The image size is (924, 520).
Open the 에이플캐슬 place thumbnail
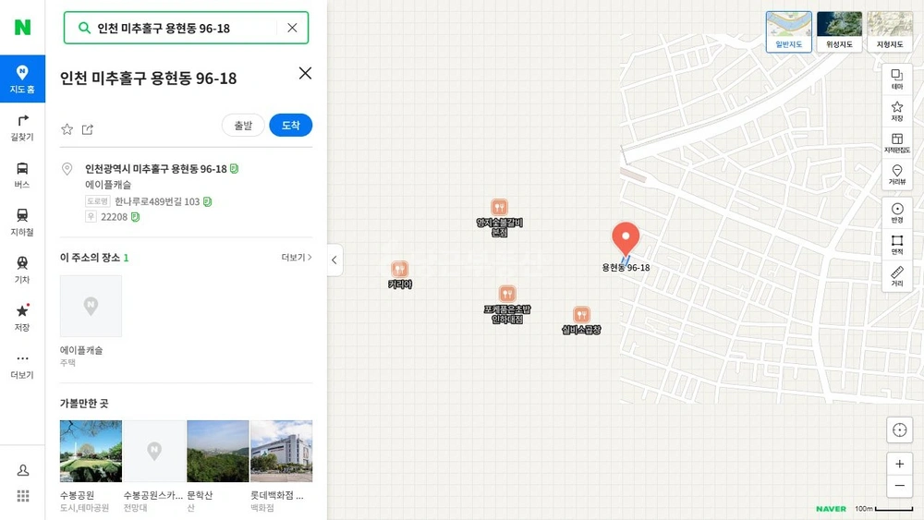pyautogui.click(x=91, y=307)
